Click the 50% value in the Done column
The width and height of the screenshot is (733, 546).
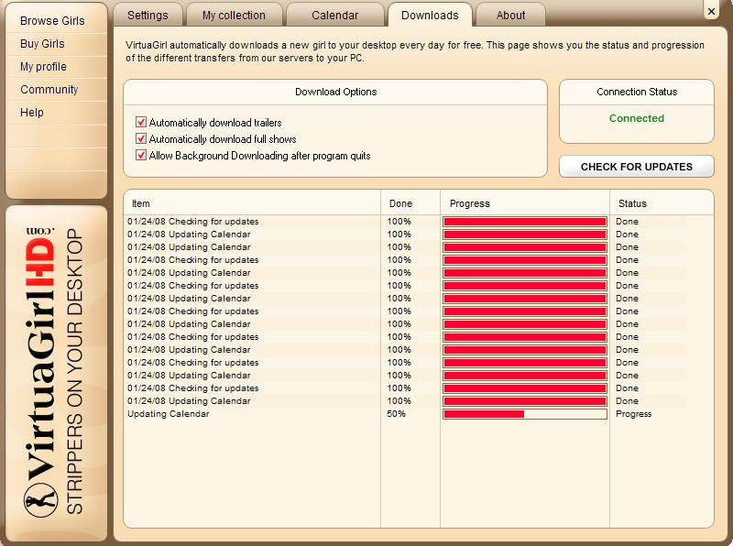pos(396,414)
